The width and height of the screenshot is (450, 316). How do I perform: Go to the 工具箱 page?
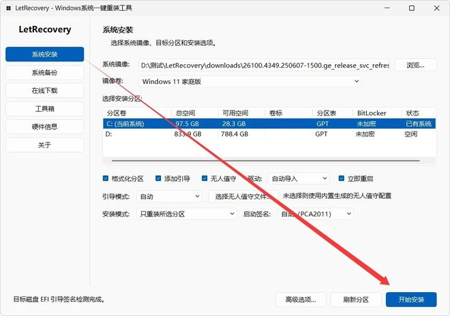[x=45, y=109]
